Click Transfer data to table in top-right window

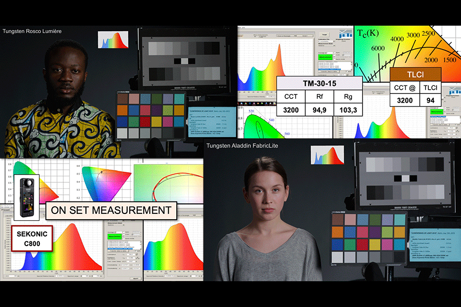point(328,71)
